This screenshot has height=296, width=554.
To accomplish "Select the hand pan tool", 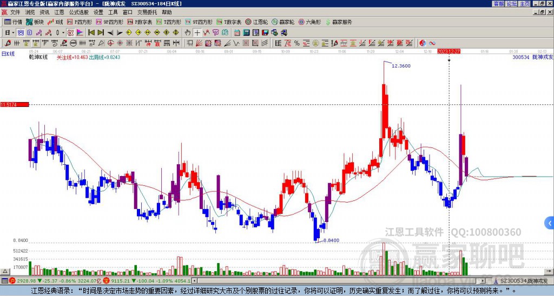I will 188,32.
